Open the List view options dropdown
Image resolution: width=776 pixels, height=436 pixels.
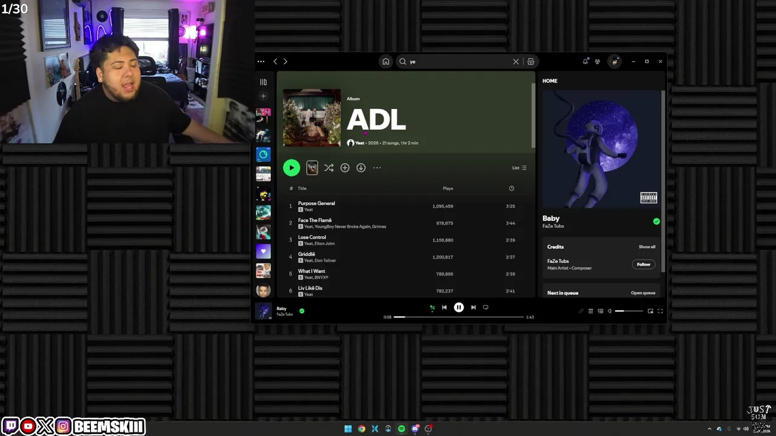(520, 168)
